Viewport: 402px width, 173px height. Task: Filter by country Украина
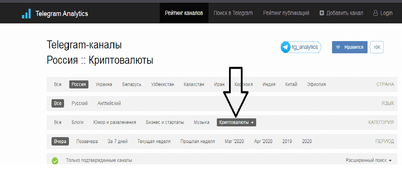click(104, 84)
